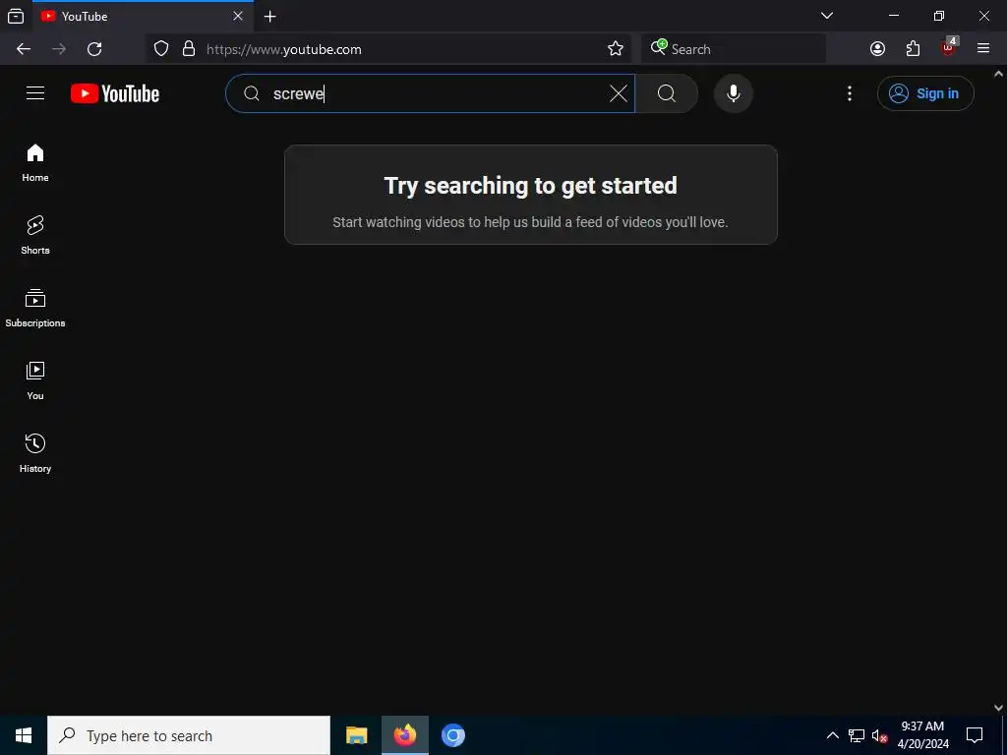Open History from sidebar

coord(35,453)
